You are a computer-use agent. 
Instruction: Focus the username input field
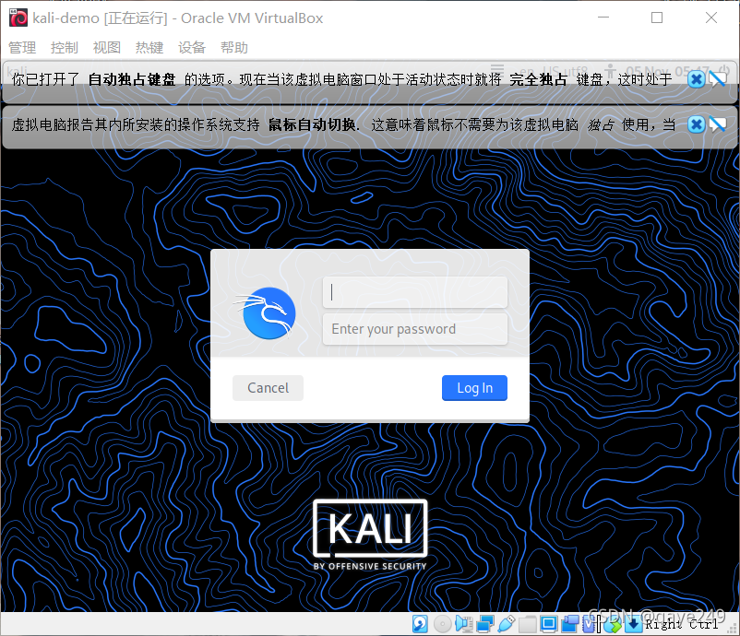click(415, 292)
